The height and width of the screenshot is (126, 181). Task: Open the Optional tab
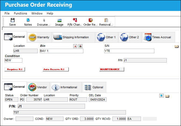click(94, 87)
